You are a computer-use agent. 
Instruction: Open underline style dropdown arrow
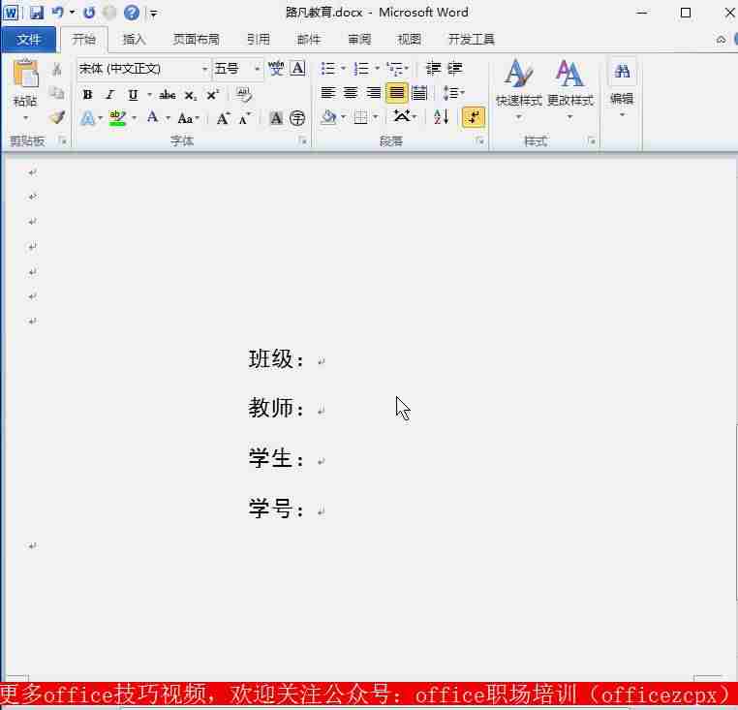(x=149, y=95)
